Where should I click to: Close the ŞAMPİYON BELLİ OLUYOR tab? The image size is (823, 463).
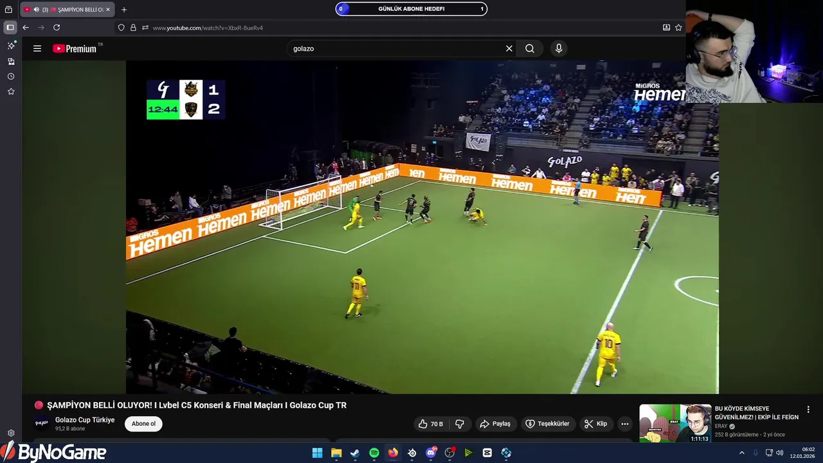[x=108, y=10]
